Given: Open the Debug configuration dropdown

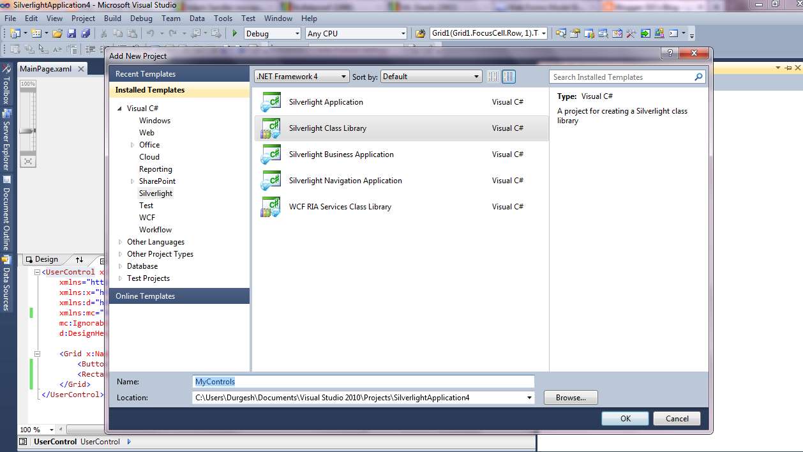Looking at the screenshot, I should [273, 33].
